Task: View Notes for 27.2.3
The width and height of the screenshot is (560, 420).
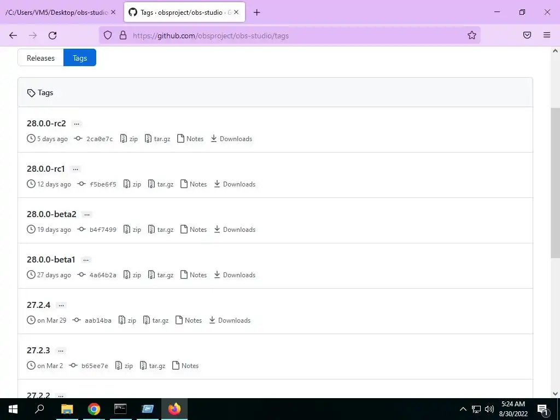Action: (x=185, y=365)
